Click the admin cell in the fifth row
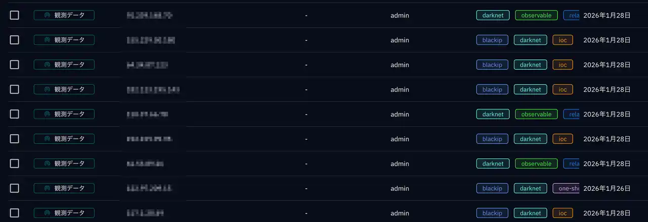The height and width of the screenshot is (222, 648). [x=399, y=115]
